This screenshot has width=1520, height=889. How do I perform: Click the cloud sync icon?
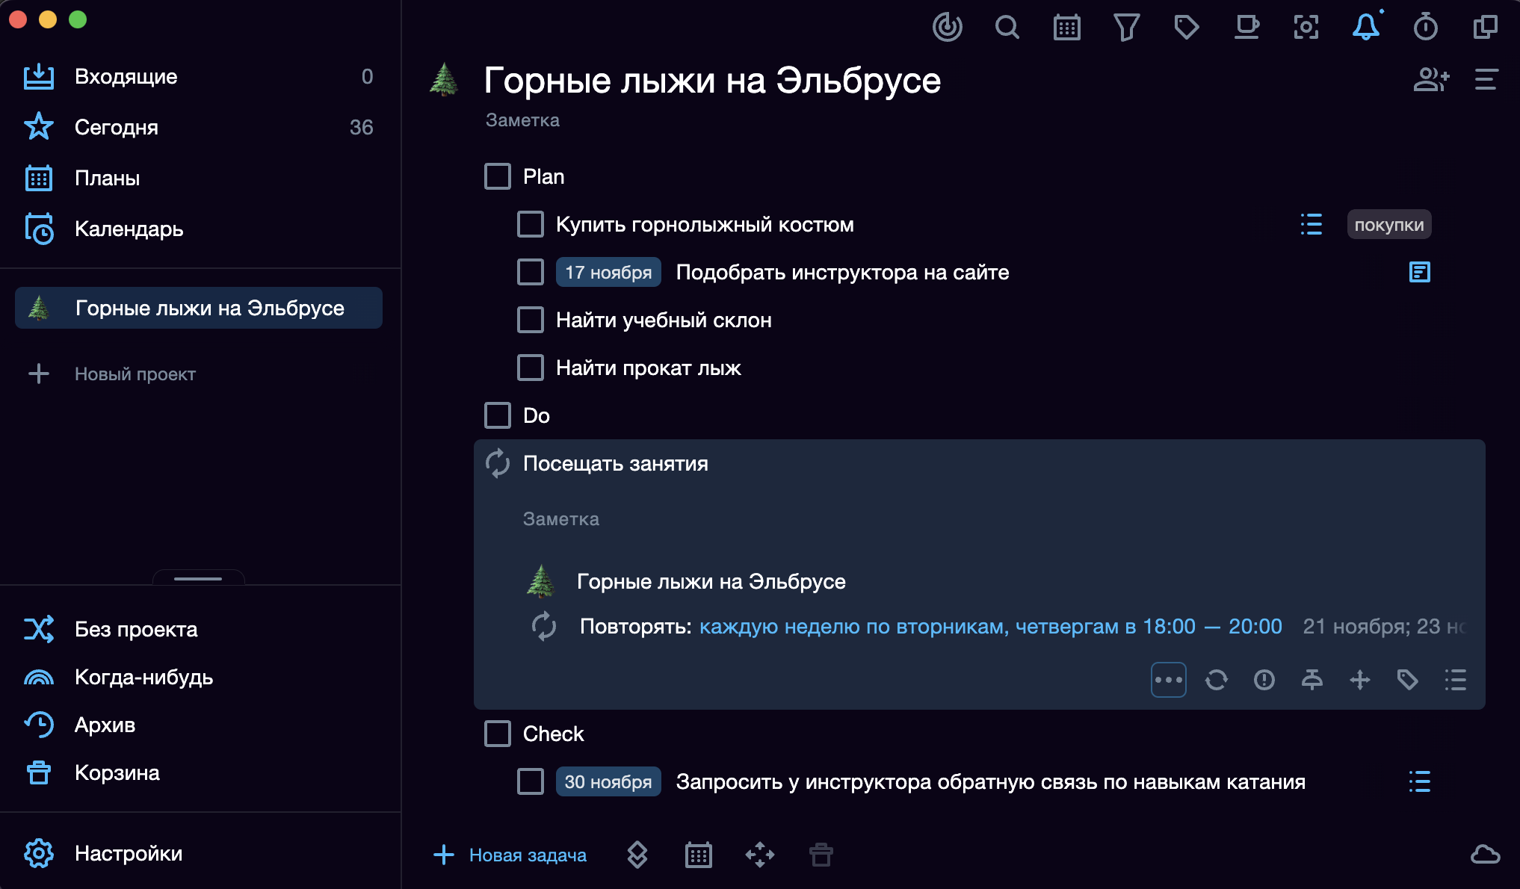(x=1485, y=854)
